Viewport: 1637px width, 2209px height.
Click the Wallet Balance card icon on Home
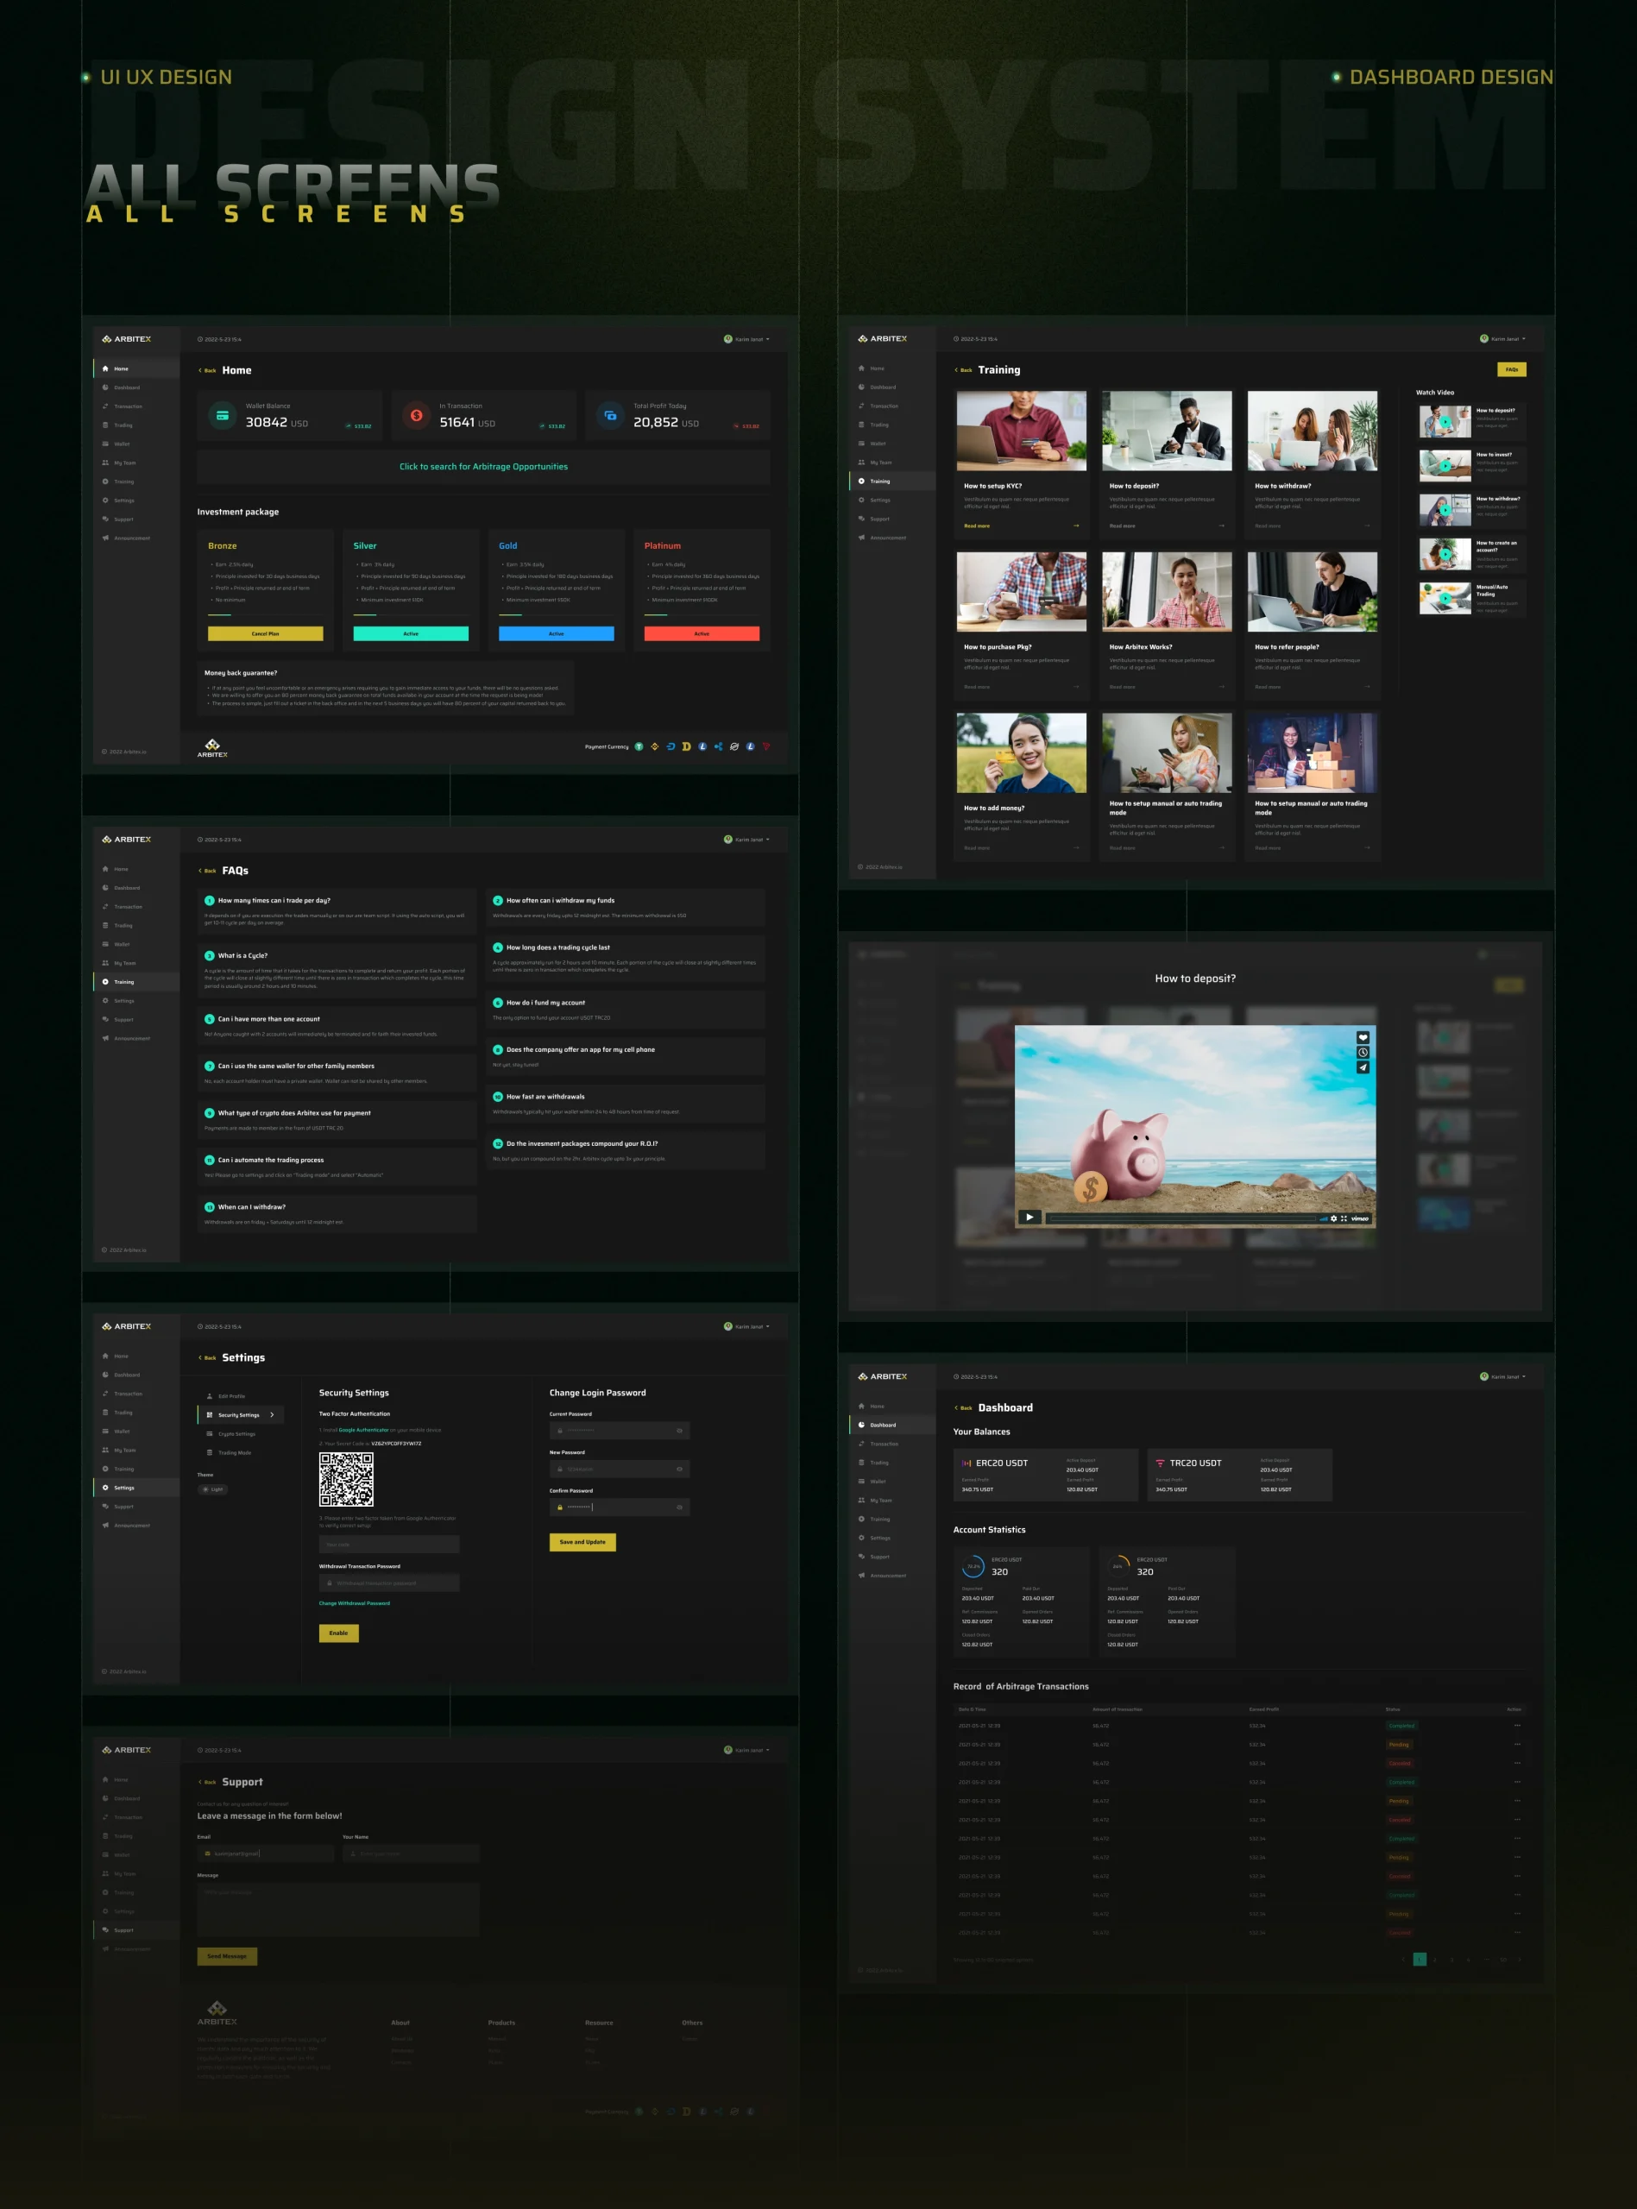[223, 415]
